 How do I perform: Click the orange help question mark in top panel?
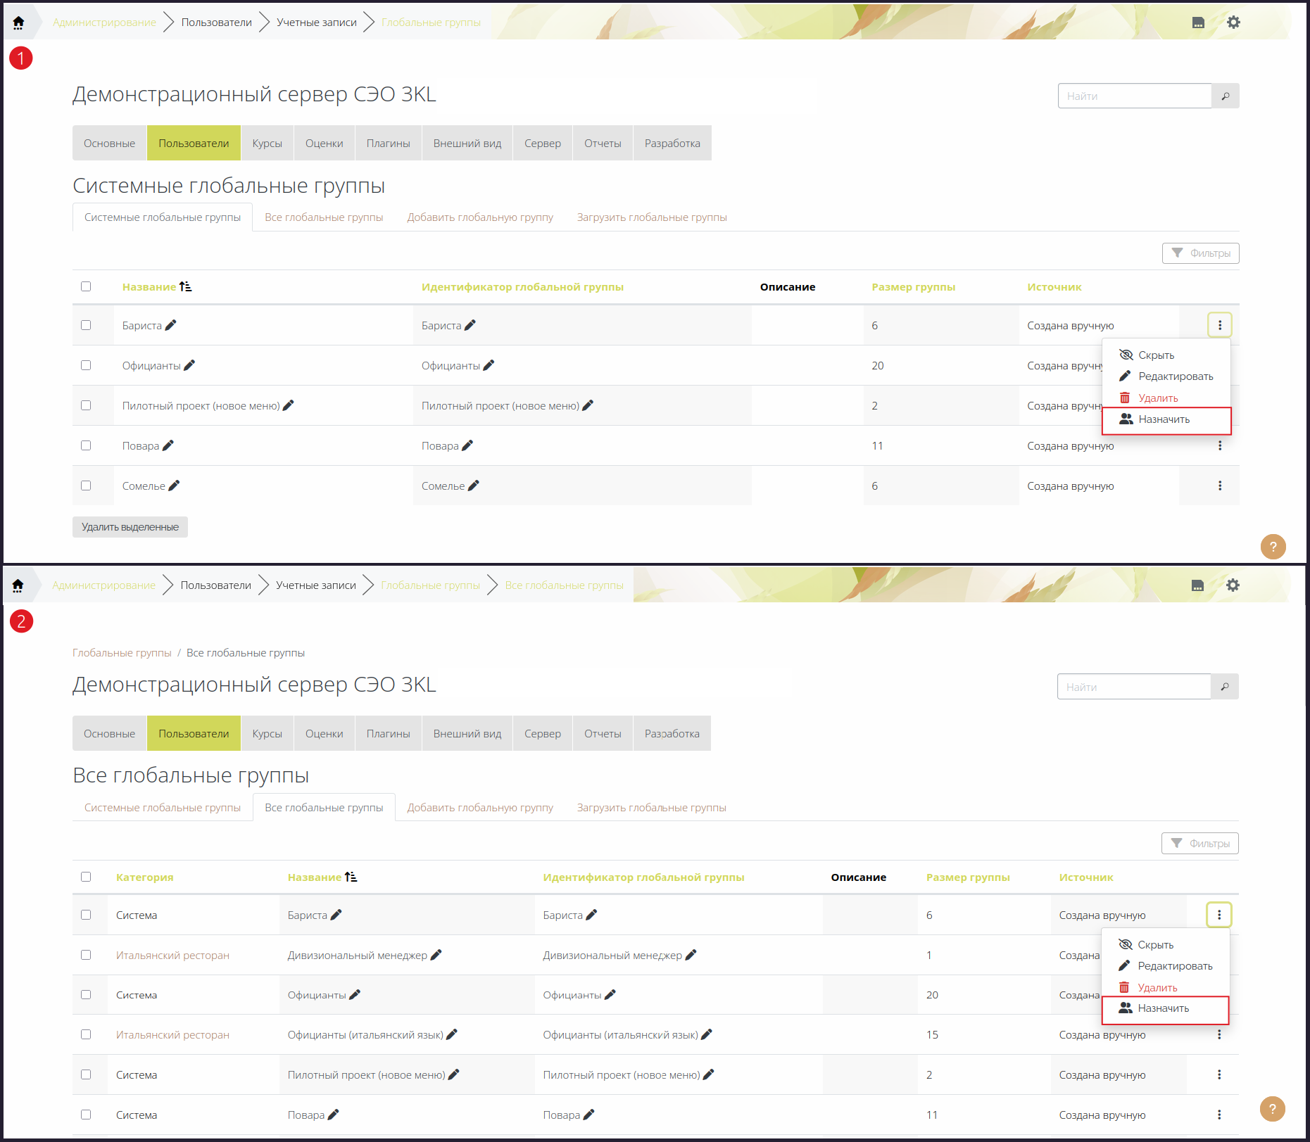click(x=1273, y=547)
